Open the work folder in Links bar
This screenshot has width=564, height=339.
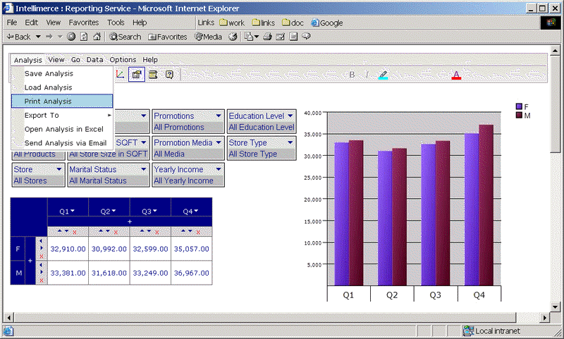point(232,23)
